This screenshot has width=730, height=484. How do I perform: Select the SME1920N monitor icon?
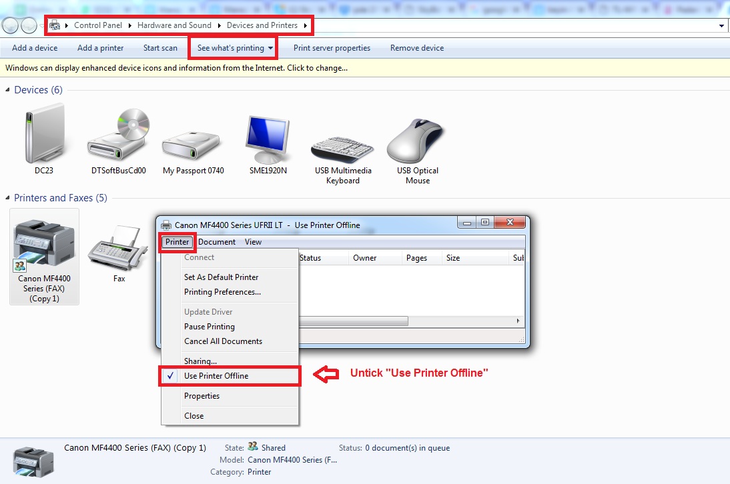(x=268, y=139)
